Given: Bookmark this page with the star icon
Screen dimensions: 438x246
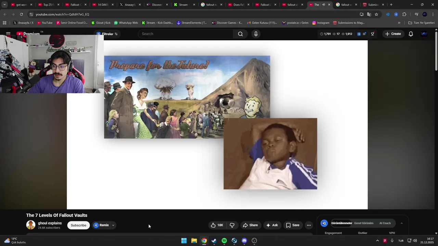Looking at the screenshot, I should (x=376, y=14).
